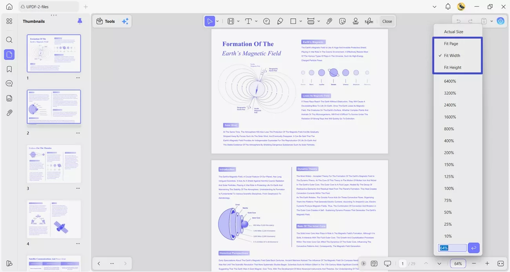Open page 3 thumbnail
510x272 pixels.
54,164
